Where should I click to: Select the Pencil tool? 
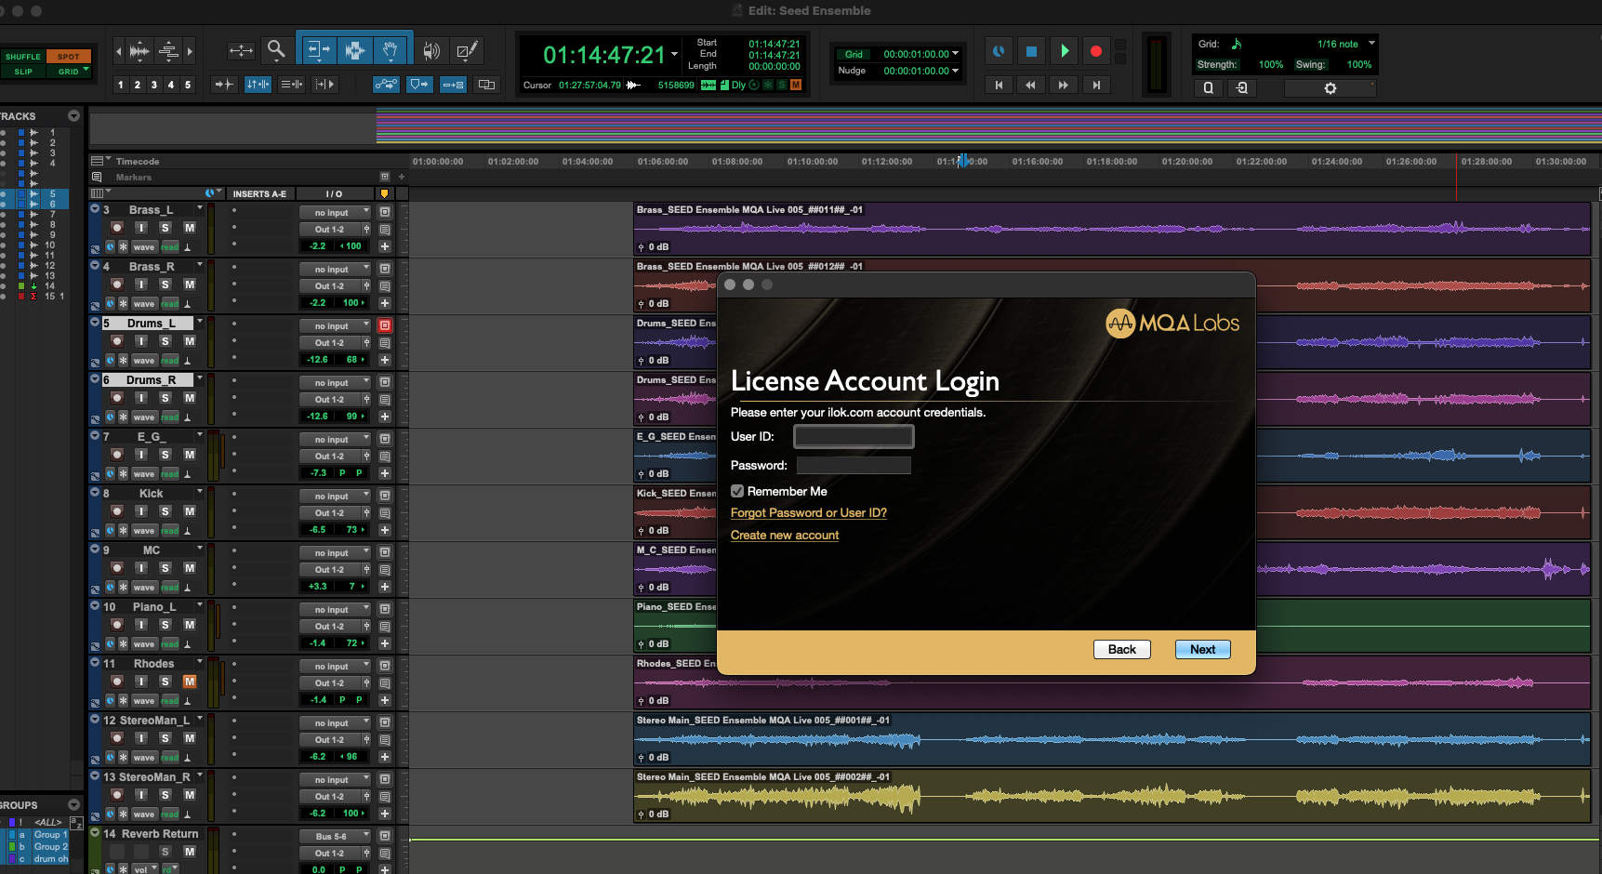click(467, 50)
